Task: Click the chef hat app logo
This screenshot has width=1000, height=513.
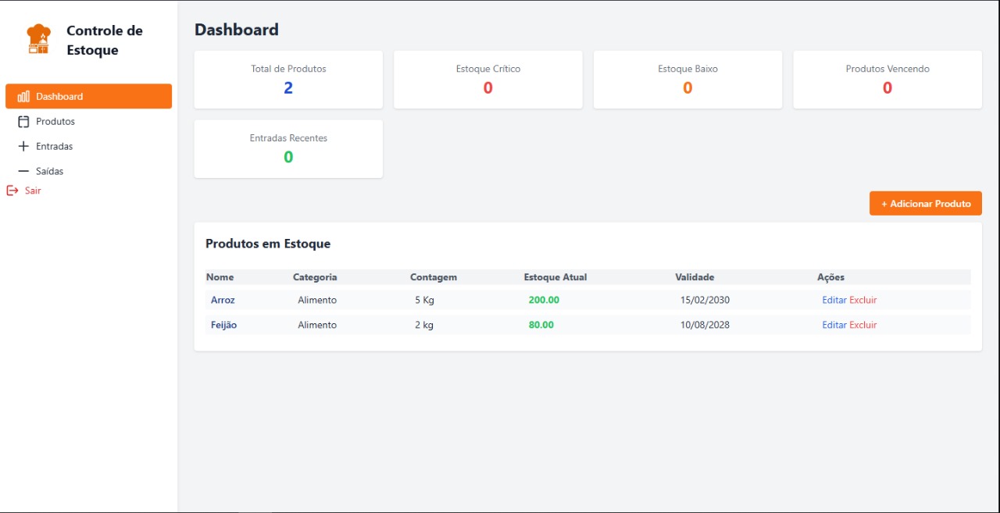Action: pos(38,40)
